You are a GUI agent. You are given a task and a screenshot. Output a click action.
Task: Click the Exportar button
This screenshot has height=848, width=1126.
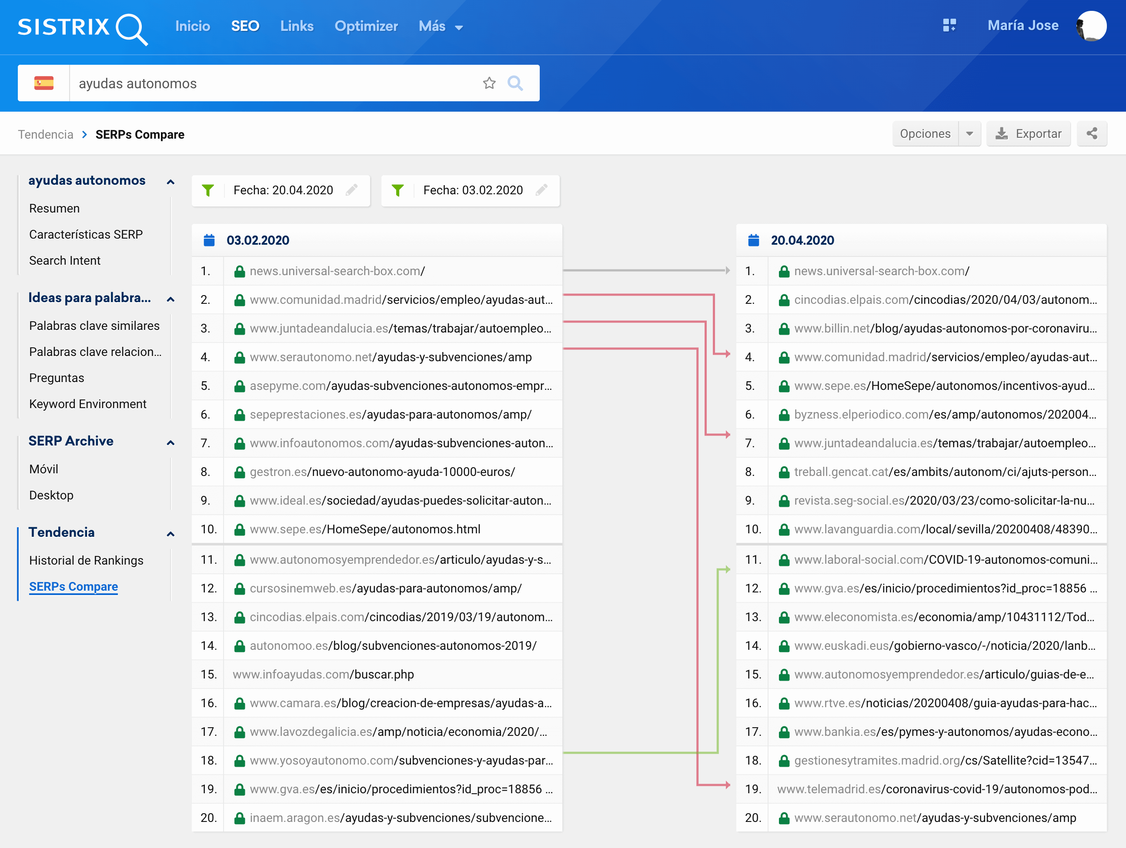point(1028,134)
